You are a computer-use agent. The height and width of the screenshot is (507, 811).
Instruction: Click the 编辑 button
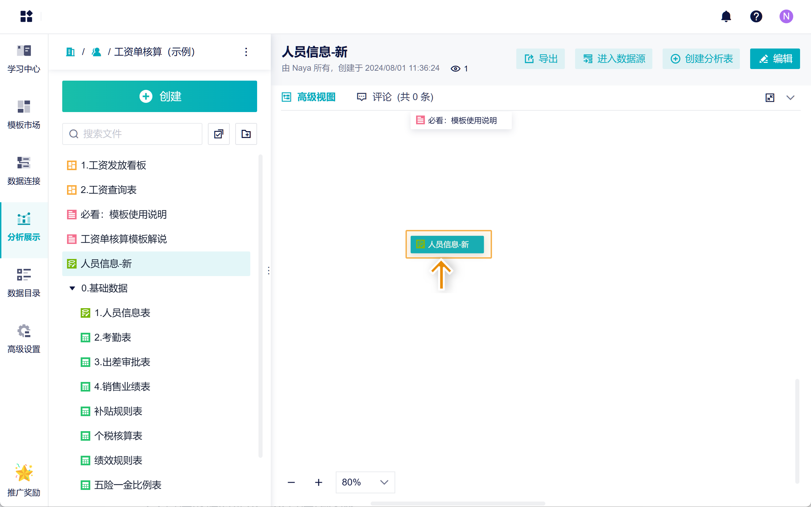(x=774, y=59)
